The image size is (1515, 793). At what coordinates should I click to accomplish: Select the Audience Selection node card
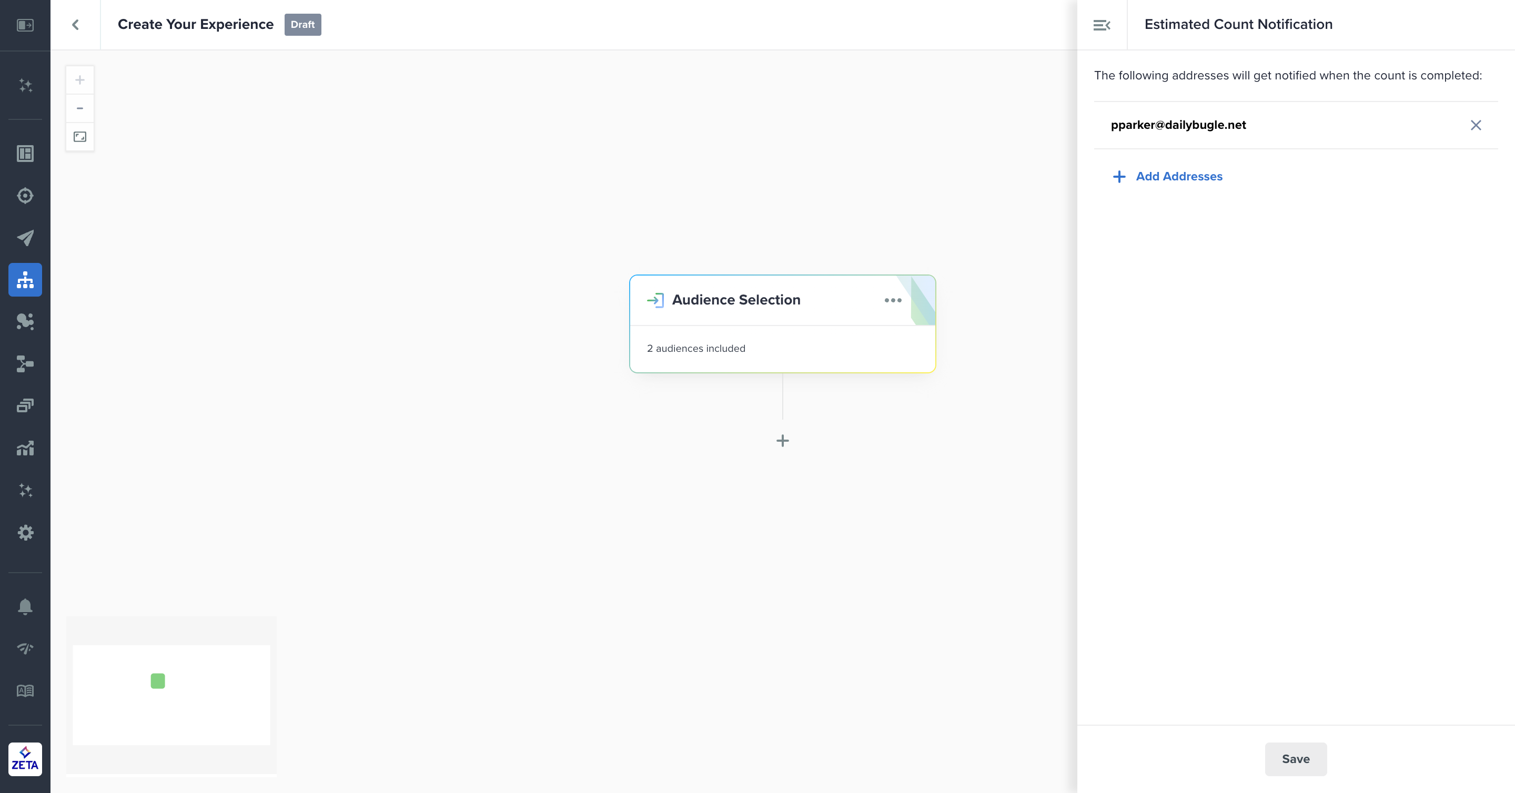pos(764,348)
